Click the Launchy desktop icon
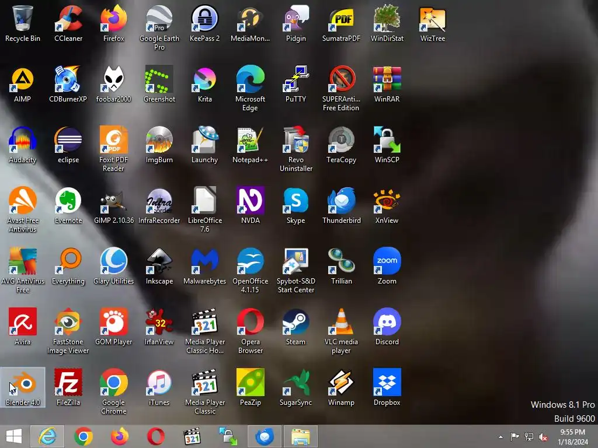The height and width of the screenshot is (448, 598). click(x=205, y=145)
